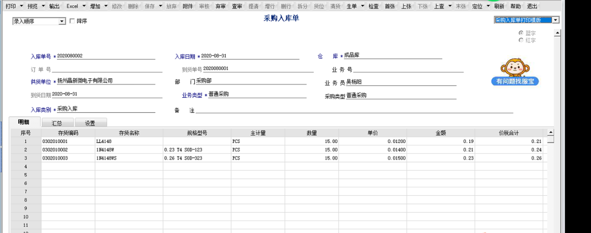
Task: Click the 检查 toolbar button
Action: (x=373, y=6)
